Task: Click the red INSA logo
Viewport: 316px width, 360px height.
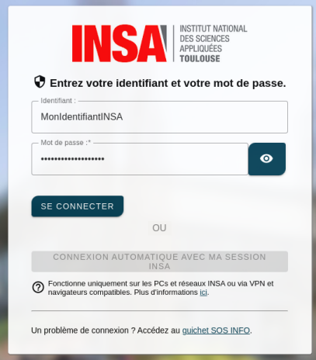Action: tap(120, 43)
